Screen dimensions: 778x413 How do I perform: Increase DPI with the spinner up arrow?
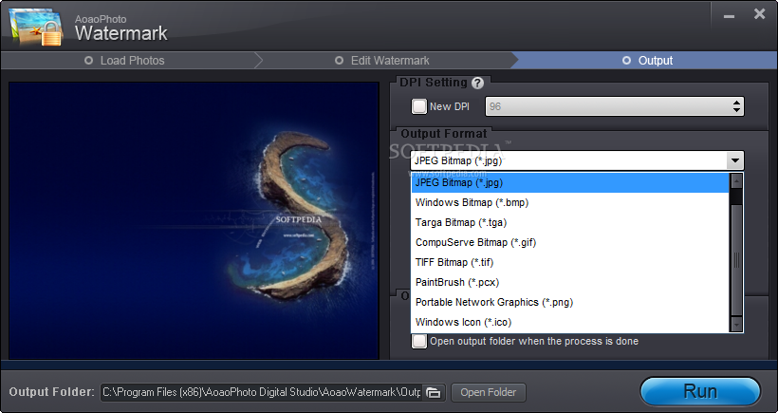(736, 103)
